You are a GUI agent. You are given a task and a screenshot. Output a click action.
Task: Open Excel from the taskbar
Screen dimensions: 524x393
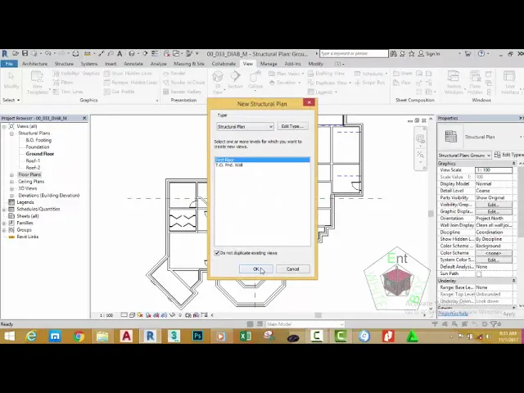pos(246,336)
